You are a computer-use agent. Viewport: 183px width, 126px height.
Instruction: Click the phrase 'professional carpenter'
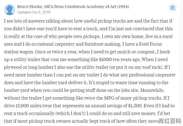tap(152, 75)
